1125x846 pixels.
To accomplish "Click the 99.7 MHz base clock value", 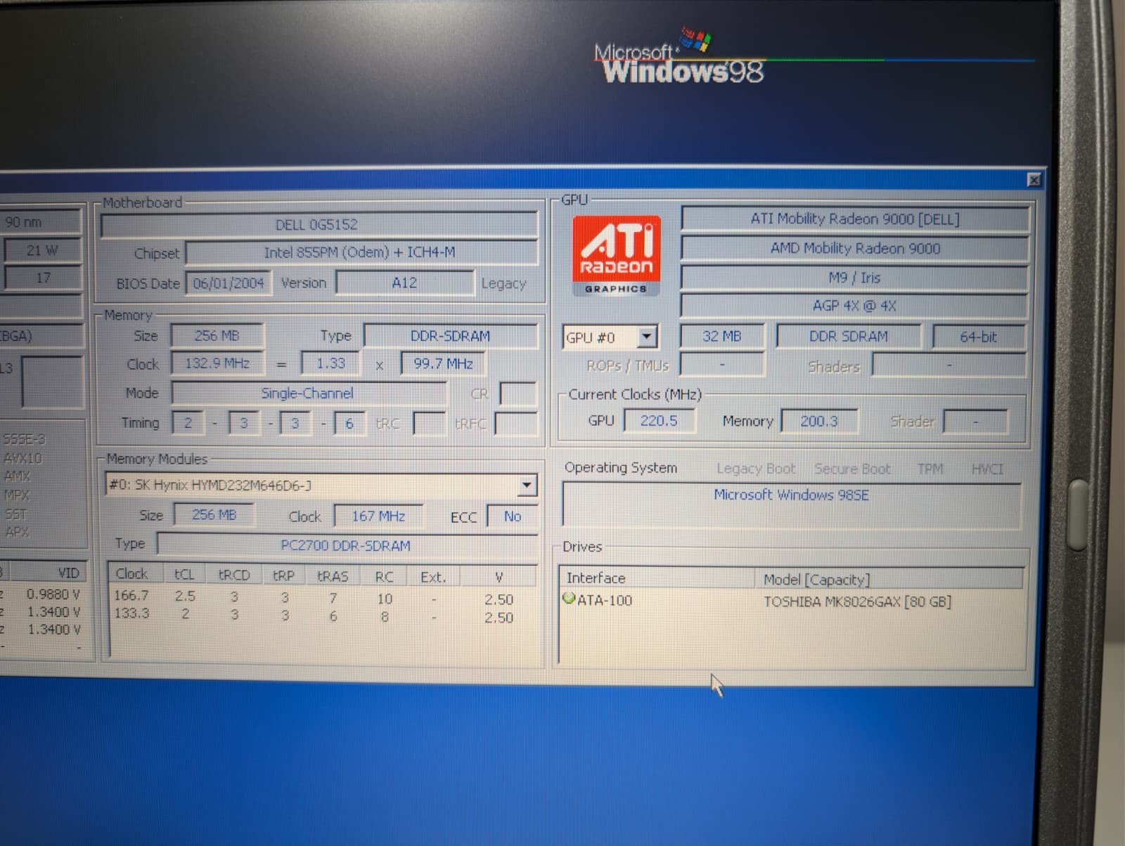I will point(444,364).
